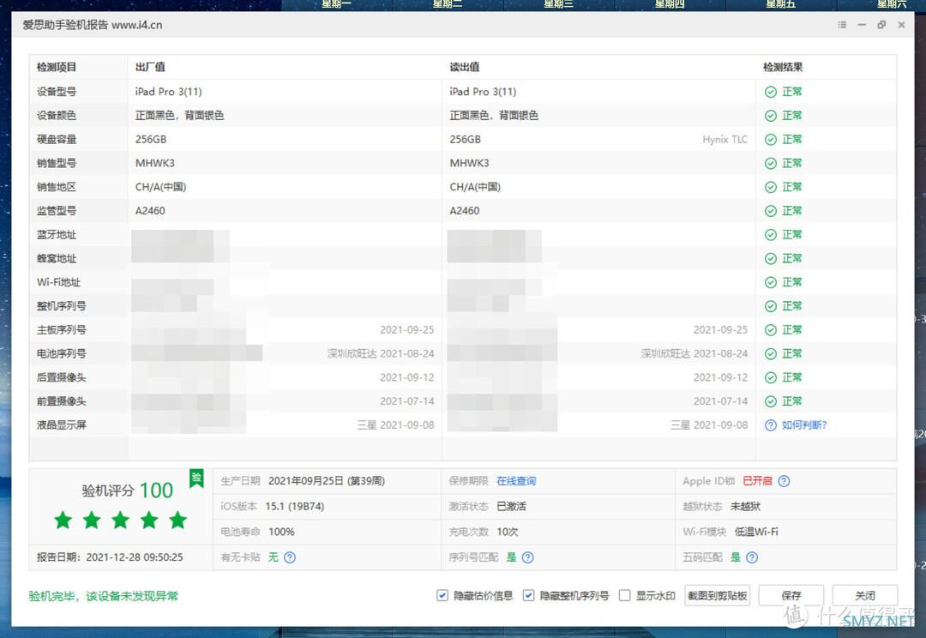Click the green check icon in 设备颜色 row
Image resolution: width=926 pixels, height=638 pixels.
coord(771,115)
